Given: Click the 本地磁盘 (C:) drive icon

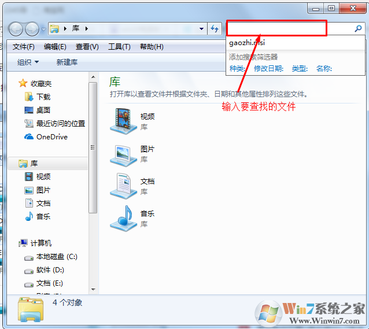Looking at the screenshot, I should (x=29, y=258).
